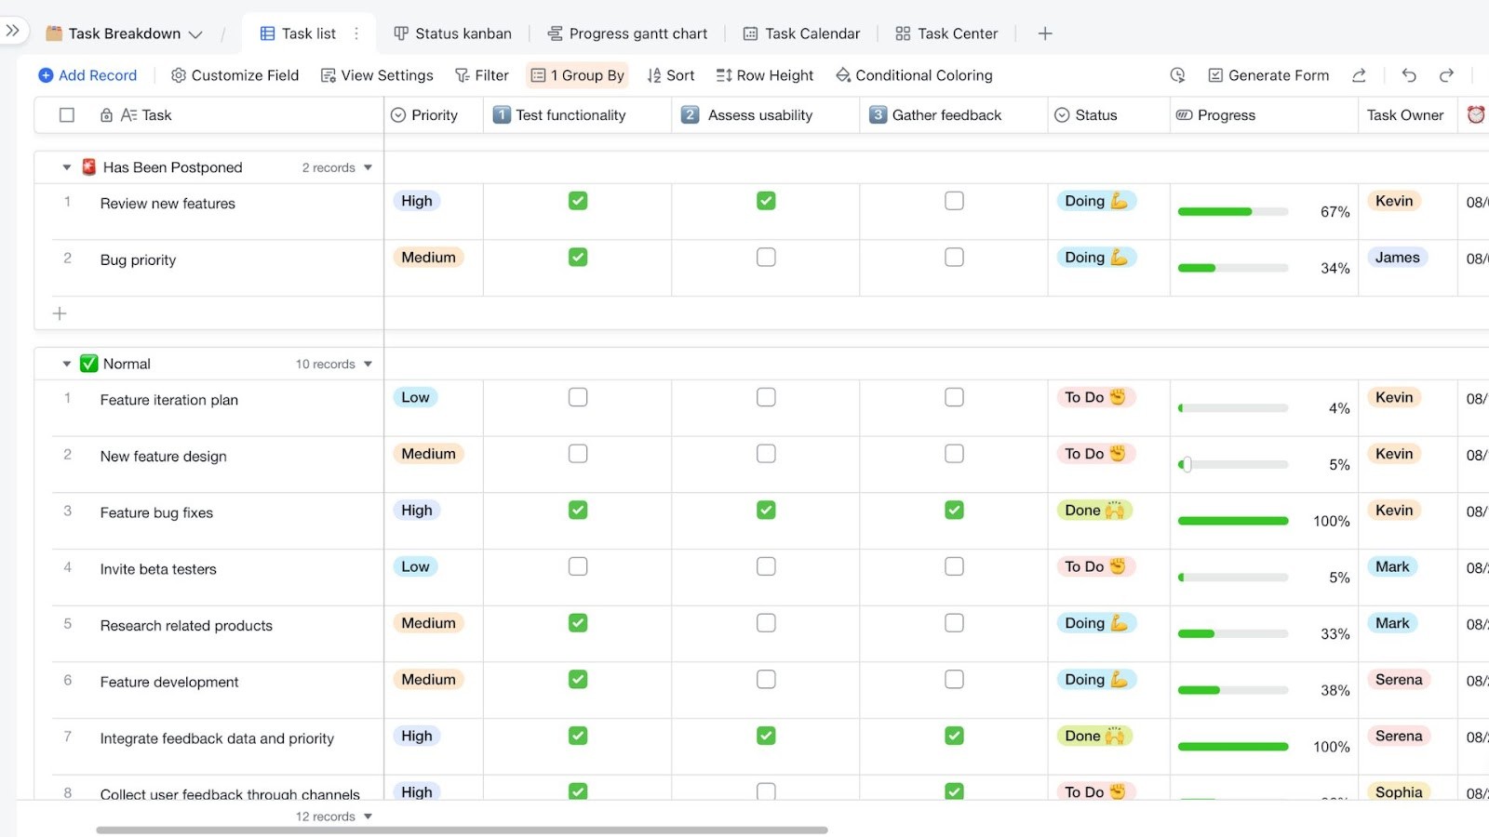This screenshot has height=837, width=1489.
Task: Open the Share icon near Generate Form
Action: point(1359,75)
